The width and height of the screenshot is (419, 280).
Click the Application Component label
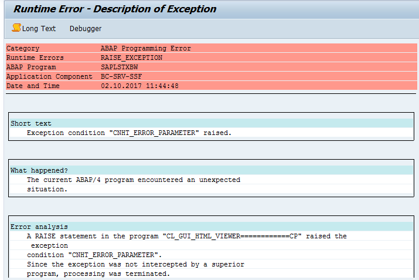pyautogui.click(x=49, y=76)
